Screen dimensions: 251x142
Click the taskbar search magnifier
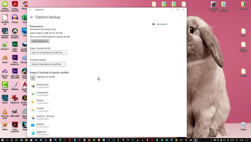point(7,140)
